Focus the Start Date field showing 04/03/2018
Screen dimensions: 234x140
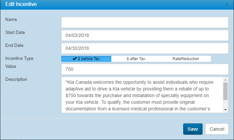tap(144, 35)
